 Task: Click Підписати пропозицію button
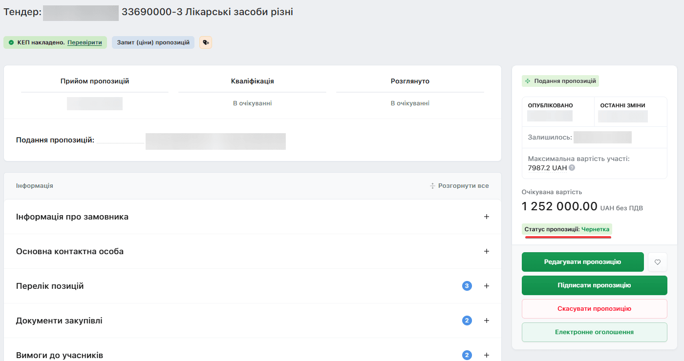[595, 285]
